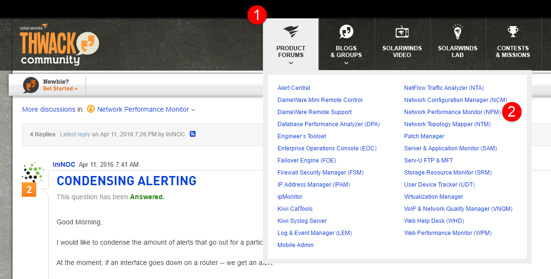Open the SolarWinds Lab menu label

pos(458,51)
